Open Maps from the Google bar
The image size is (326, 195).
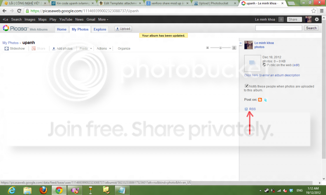(x=42, y=19)
